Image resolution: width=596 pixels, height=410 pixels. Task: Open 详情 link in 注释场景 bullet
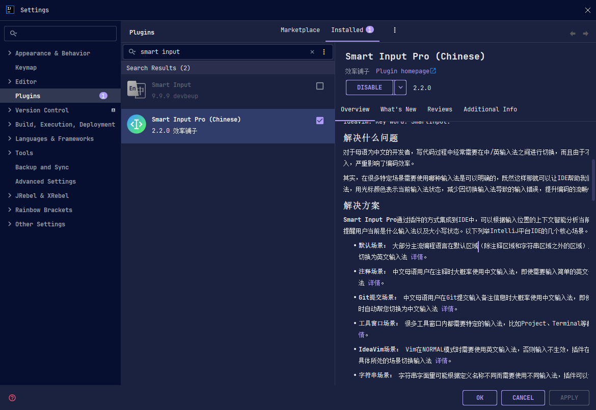coord(374,283)
